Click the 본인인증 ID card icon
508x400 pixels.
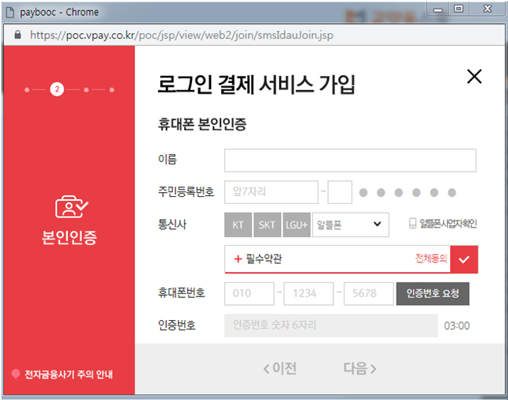coord(71,206)
